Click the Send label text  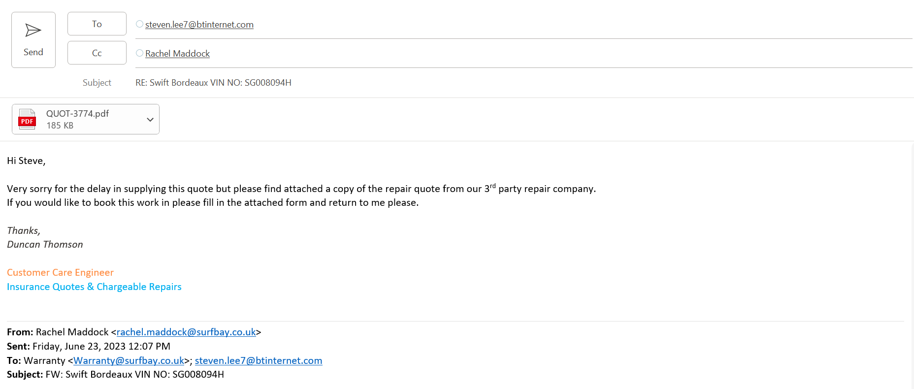[33, 52]
